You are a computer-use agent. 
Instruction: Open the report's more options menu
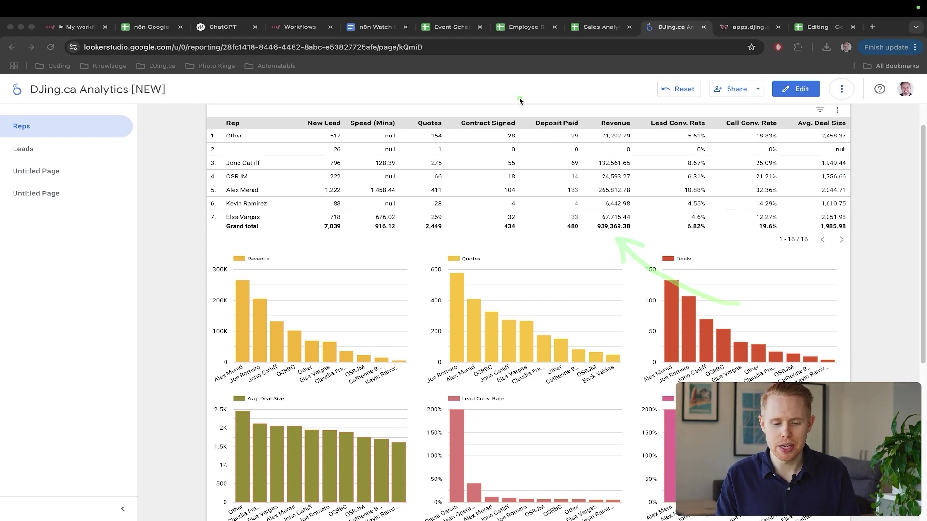click(x=841, y=89)
